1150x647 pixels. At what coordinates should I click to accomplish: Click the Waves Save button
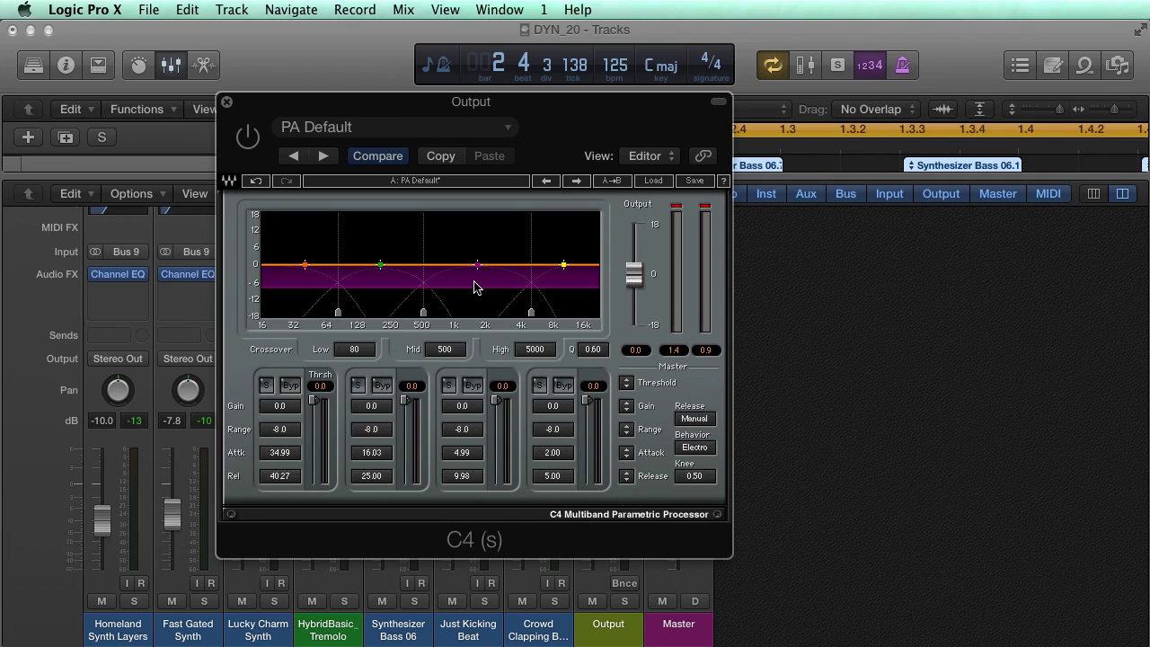(x=694, y=181)
